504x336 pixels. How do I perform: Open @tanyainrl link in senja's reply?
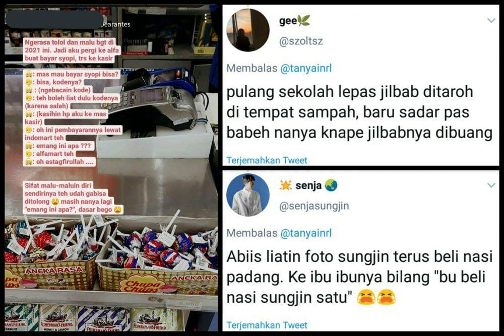click(x=306, y=233)
